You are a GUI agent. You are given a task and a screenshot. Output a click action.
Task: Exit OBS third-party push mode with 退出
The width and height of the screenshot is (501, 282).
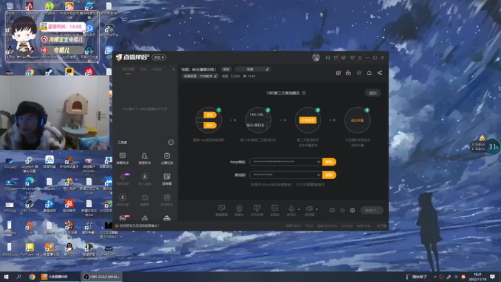click(373, 93)
